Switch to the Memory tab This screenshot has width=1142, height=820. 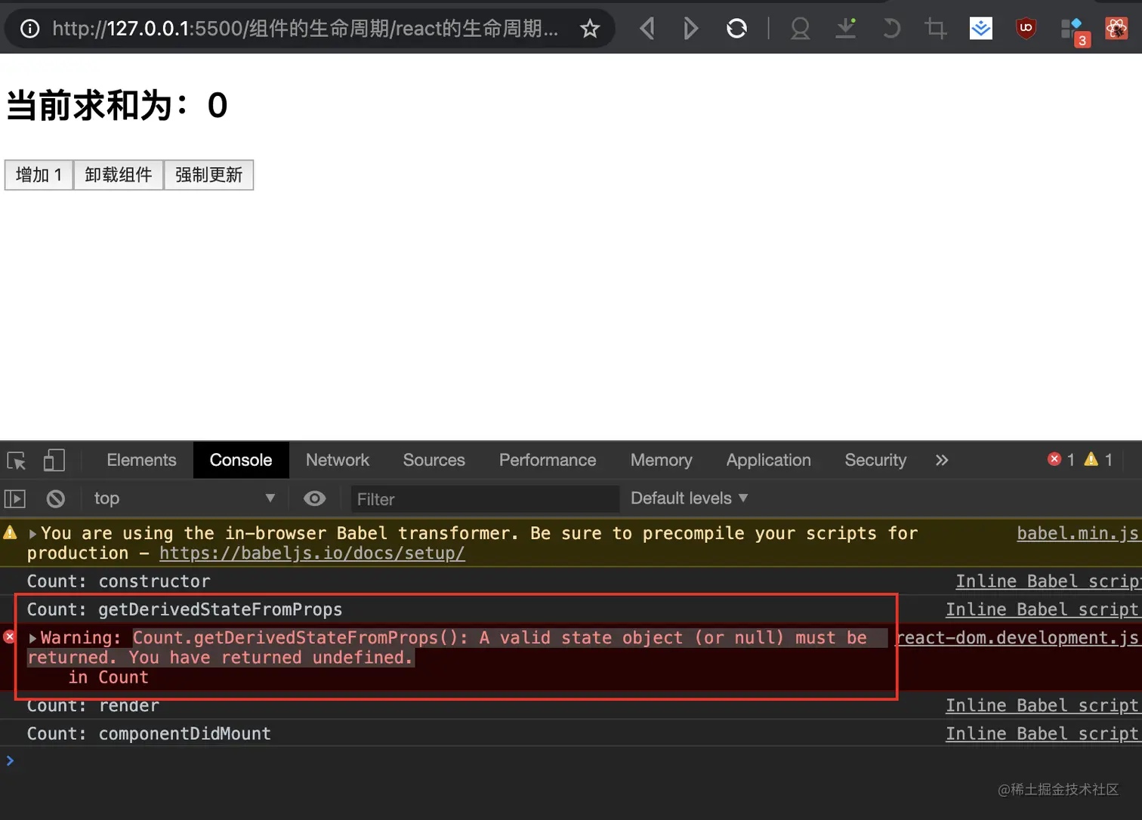(x=662, y=460)
